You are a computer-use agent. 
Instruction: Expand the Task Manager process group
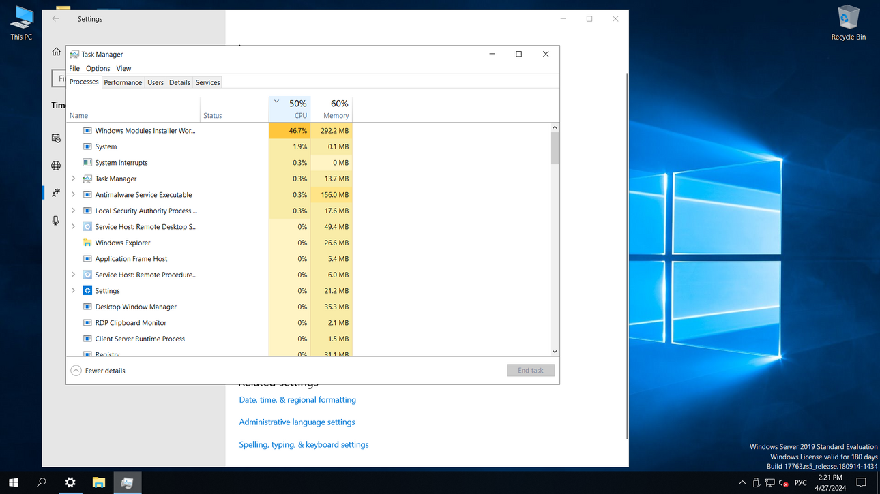click(74, 179)
